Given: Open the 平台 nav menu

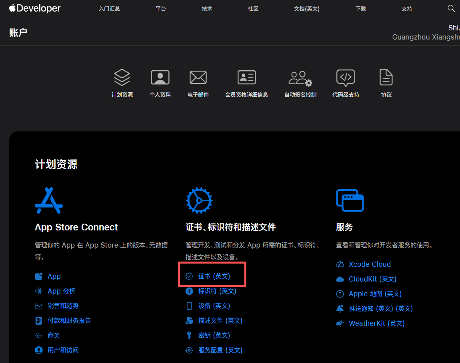Looking at the screenshot, I should [160, 9].
